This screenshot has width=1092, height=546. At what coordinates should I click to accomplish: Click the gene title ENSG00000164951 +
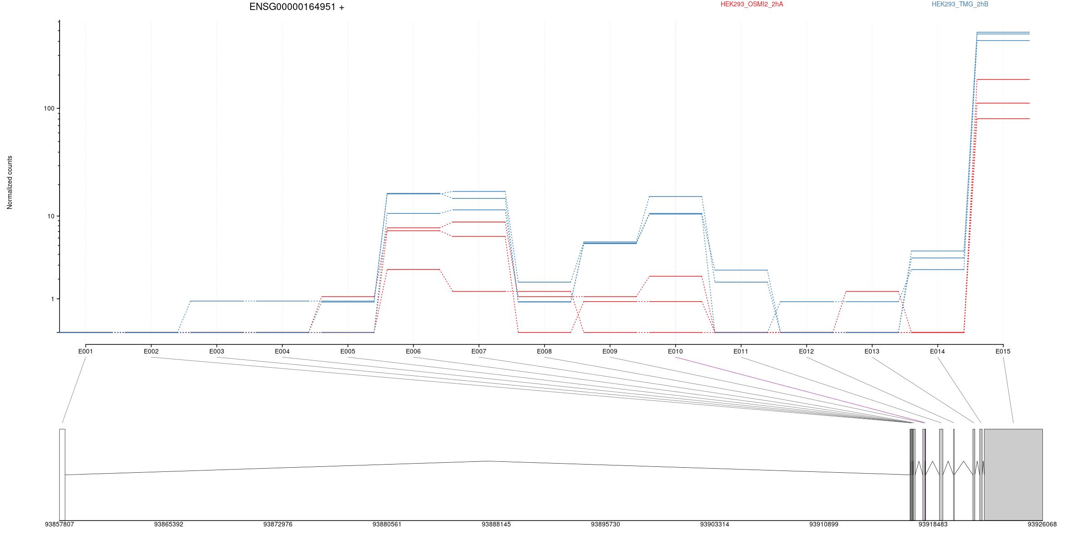tap(297, 7)
